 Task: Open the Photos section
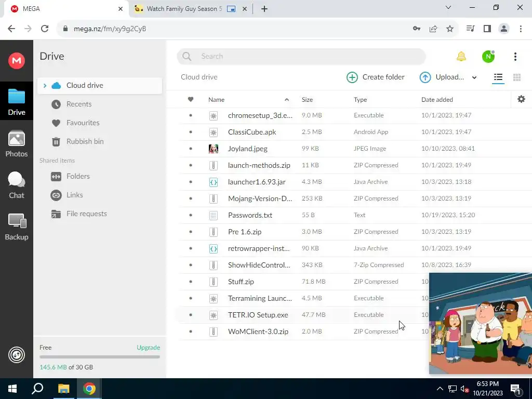(x=16, y=144)
